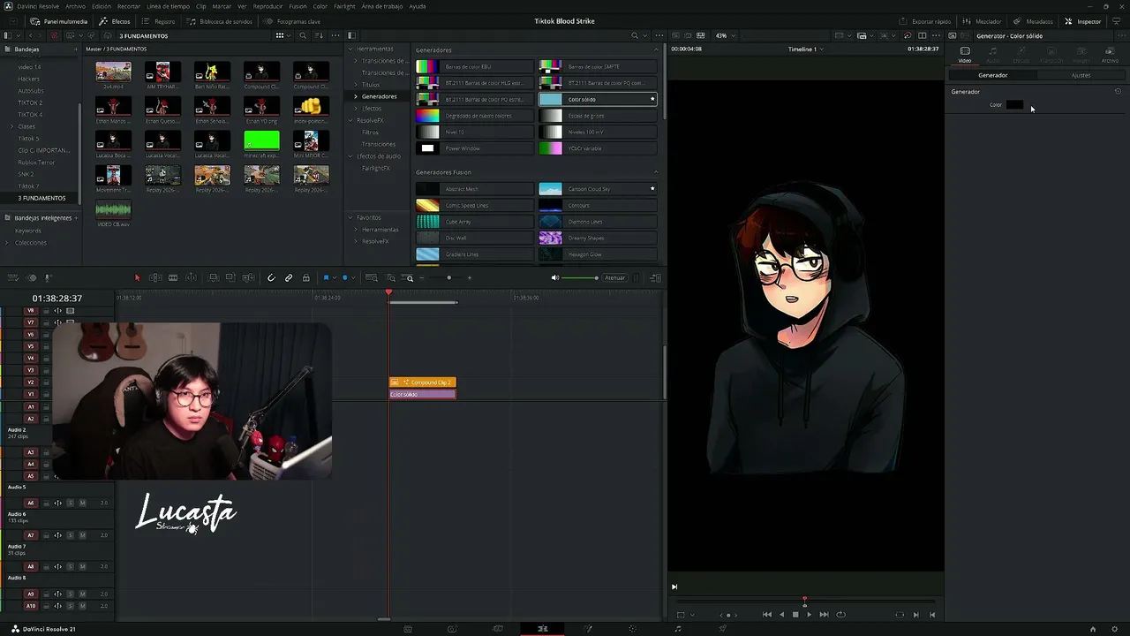Mute the A10 audio track

click(82, 606)
